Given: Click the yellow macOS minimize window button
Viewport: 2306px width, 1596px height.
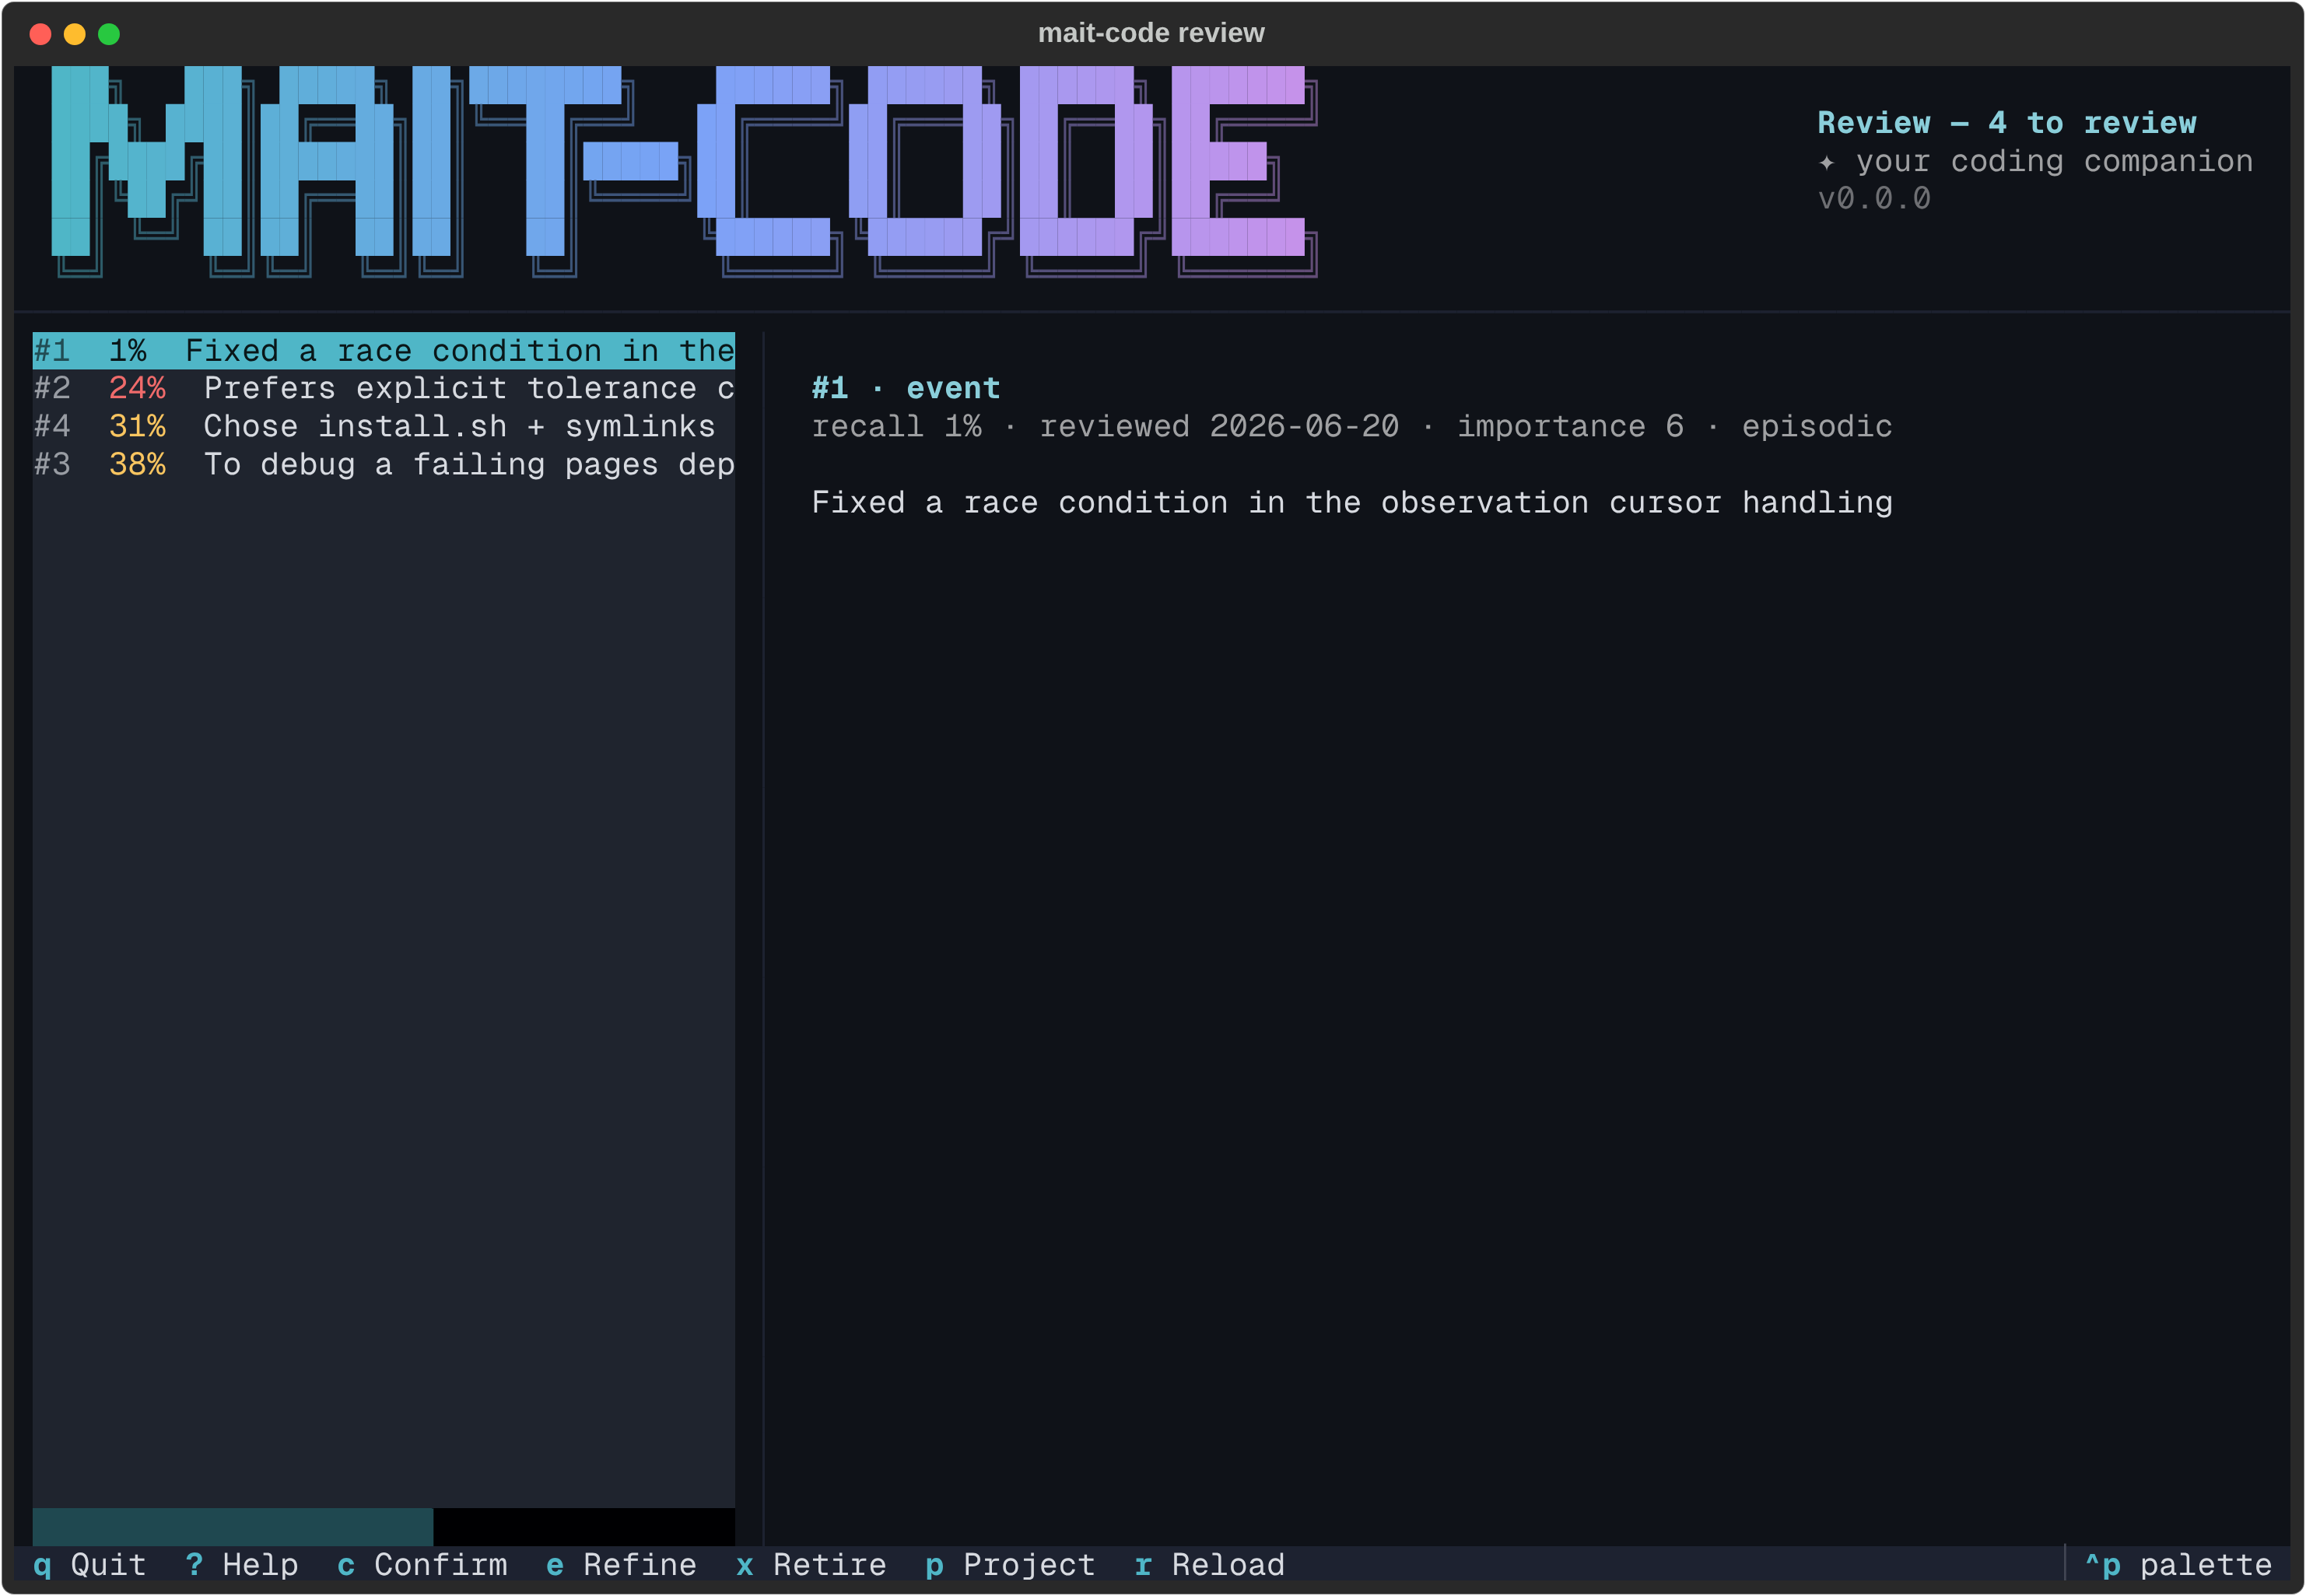Looking at the screenshot, I should coord(75,34).
